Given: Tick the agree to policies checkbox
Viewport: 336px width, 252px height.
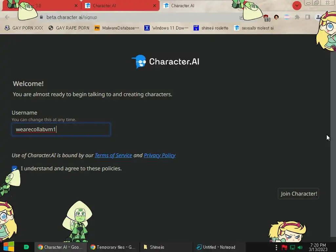Looking at the screenshot, I should point(14,168).
